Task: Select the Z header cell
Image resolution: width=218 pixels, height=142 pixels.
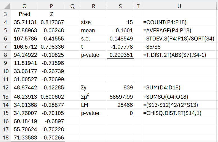Action: [51, 14]
